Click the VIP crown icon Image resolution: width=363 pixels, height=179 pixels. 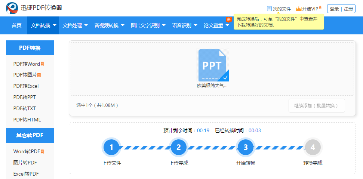(x=299, y=9)
